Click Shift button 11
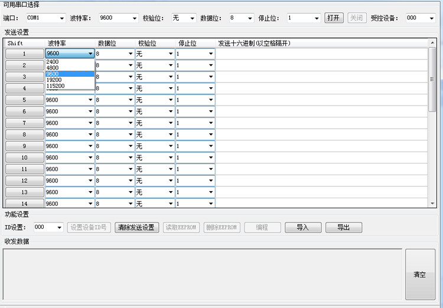This screenshot has width=443, height=308. click(25, 169)
